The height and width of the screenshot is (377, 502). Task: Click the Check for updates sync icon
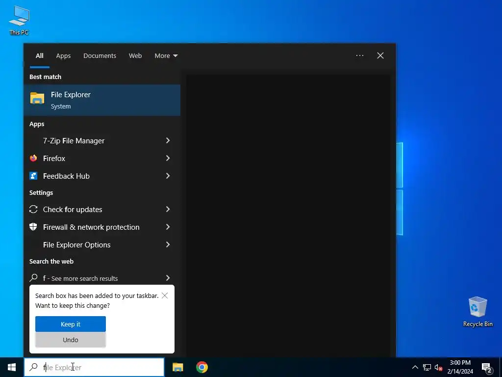pos(33,209)
